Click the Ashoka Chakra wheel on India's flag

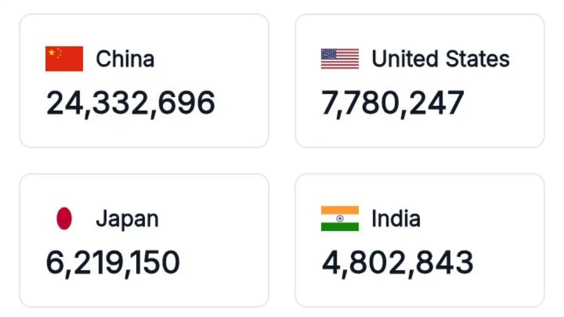(x=340, y=218)
